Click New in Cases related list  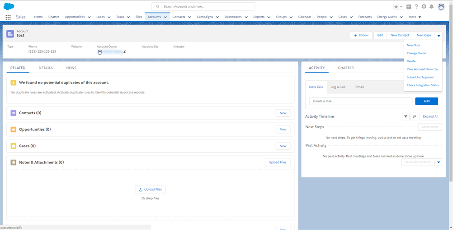click(x=283, y=146)
